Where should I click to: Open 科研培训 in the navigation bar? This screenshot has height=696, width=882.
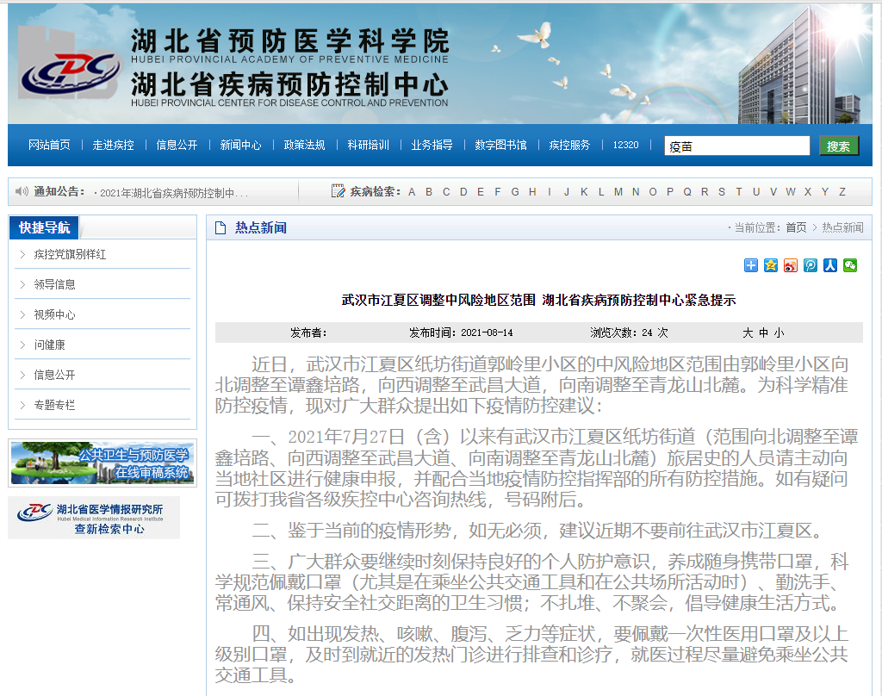point(369,146)
